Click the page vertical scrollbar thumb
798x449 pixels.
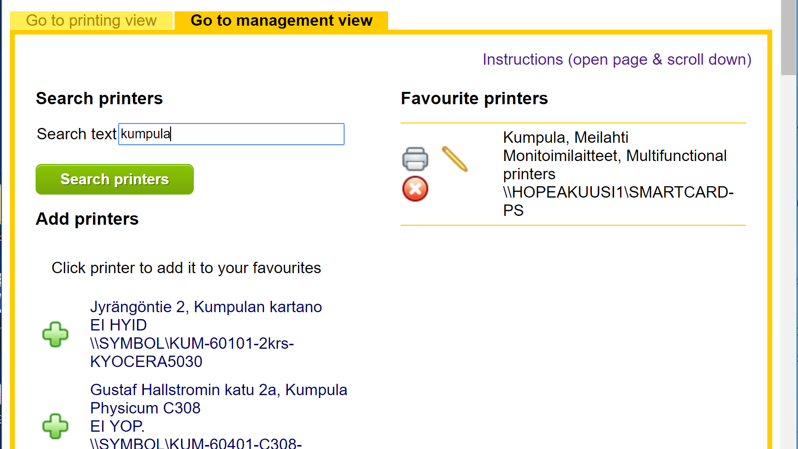[789, 38]
